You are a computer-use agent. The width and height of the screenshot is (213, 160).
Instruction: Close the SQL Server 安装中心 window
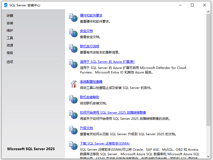[204, 5]
